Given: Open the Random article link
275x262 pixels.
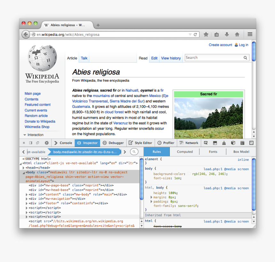Looking at the screenshot, I should 36,116.
